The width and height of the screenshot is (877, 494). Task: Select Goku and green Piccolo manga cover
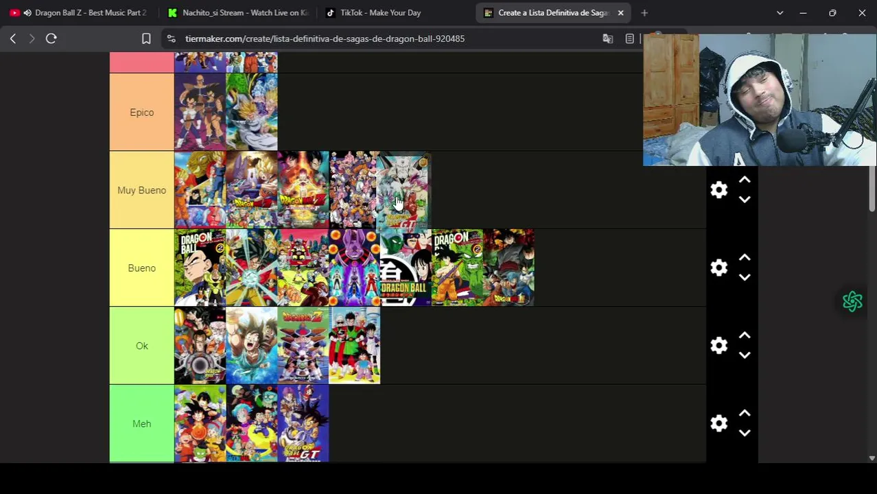click(x=458, y=268)
